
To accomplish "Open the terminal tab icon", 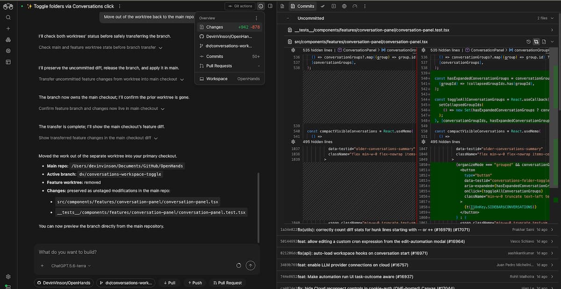I will [x=333, y=6].
